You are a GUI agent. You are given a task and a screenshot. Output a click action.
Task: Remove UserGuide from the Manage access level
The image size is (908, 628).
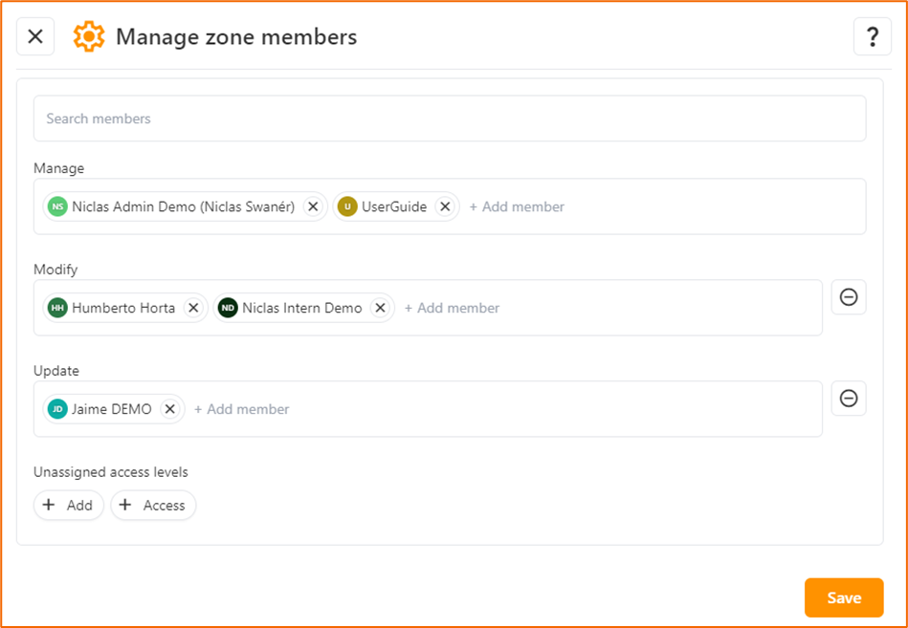coord(445,206)
